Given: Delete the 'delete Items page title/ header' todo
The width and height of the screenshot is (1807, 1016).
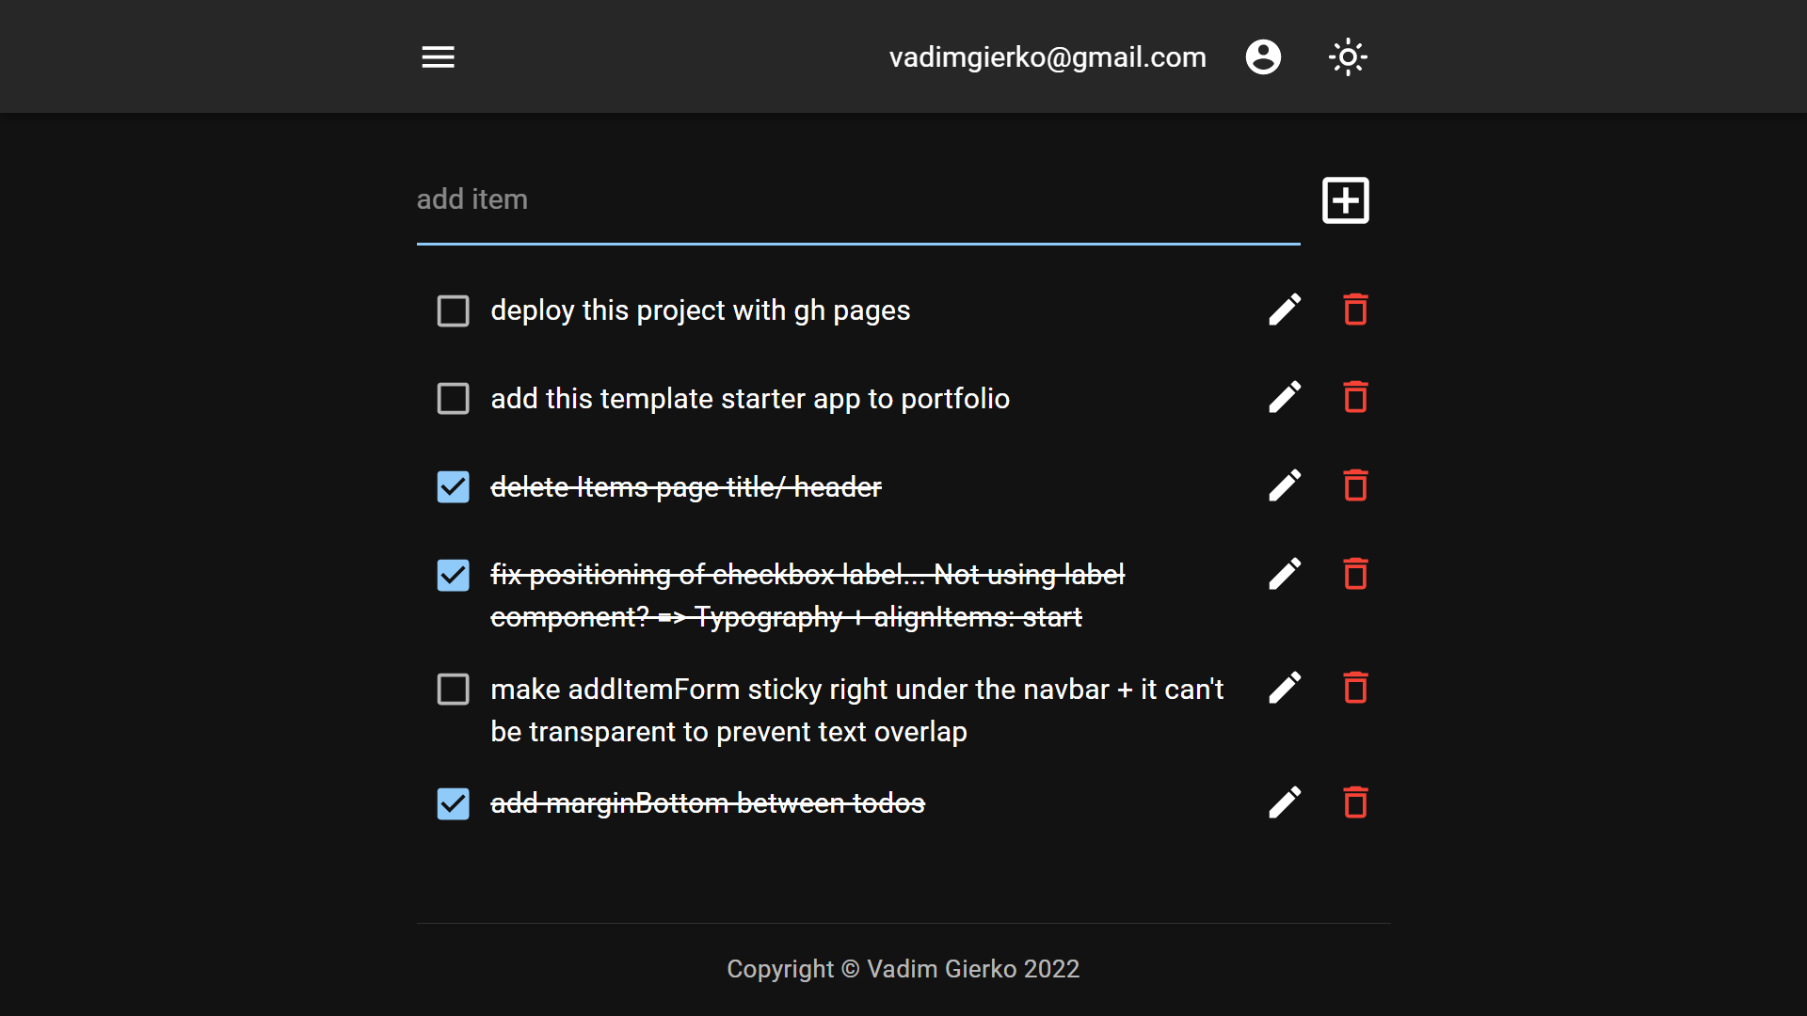Looking at the screenshot, I should 1355,486.
